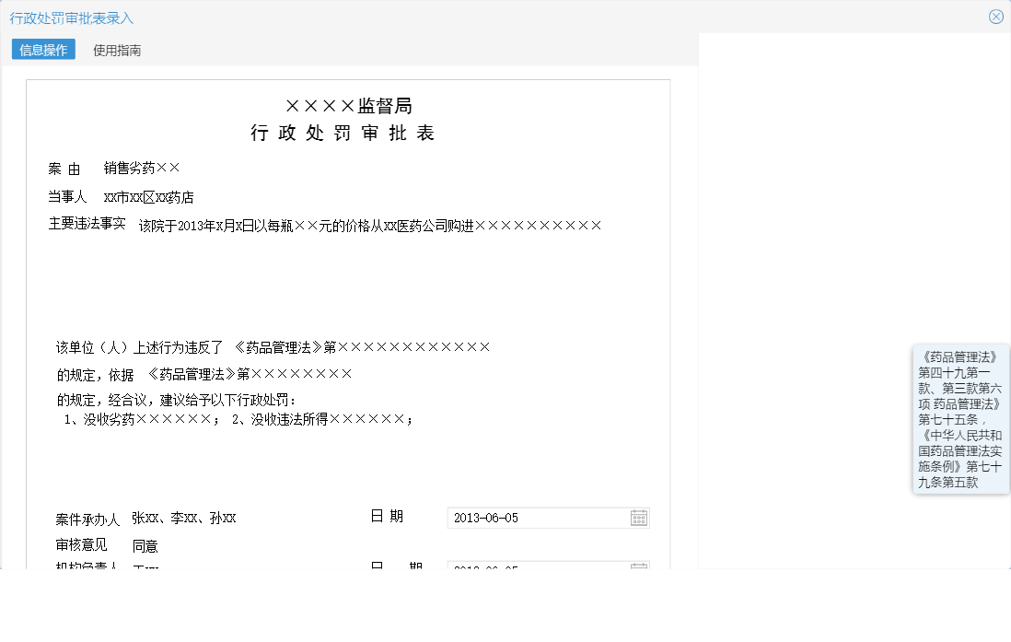Select the 当事人 field XX市XX区XX药店
Viewport: 1011px width, 642px height.
[149, 196]
